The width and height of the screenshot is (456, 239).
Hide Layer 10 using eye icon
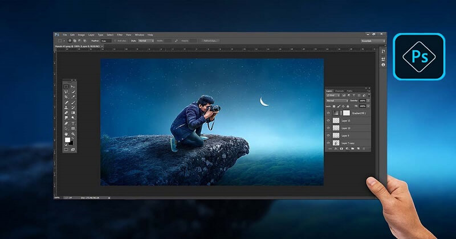tap(328, 128)
